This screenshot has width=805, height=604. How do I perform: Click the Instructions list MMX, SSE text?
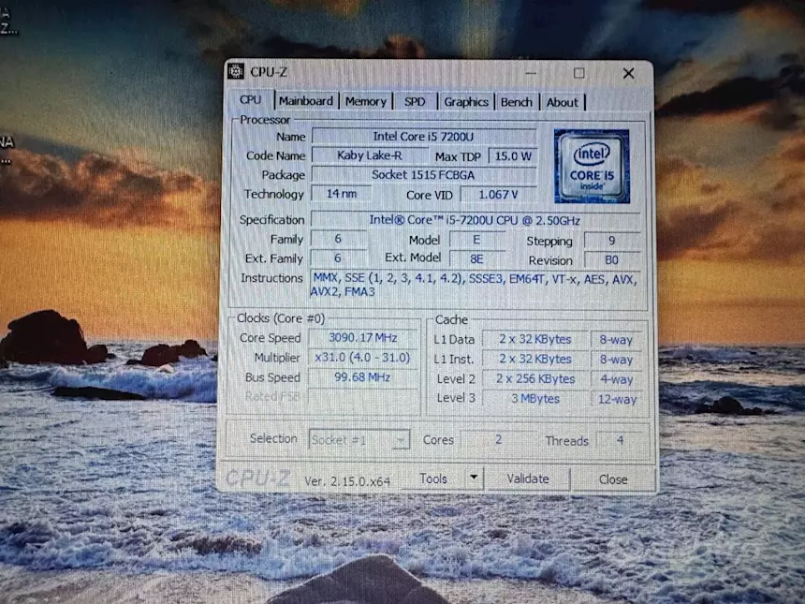475,285
